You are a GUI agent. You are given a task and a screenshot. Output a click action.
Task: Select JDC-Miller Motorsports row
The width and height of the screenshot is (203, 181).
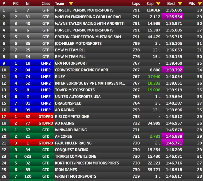point(101,43)
